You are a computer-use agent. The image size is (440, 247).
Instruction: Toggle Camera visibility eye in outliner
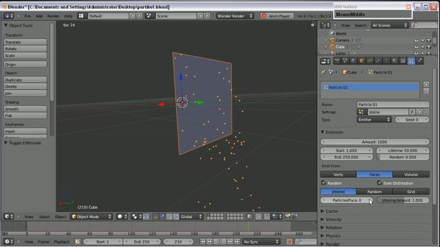click(x=416, y=40)
